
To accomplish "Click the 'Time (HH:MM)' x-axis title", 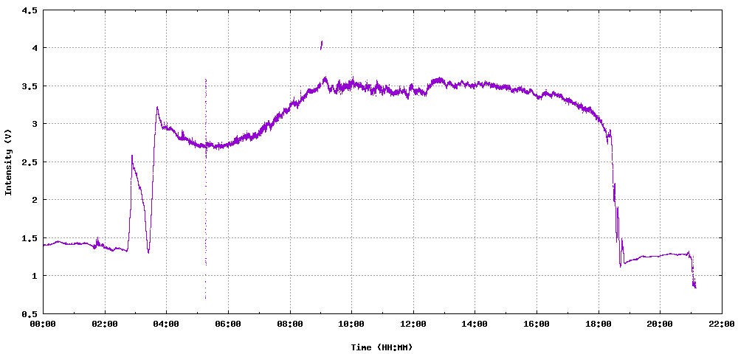I will click(x=382, y=347).
